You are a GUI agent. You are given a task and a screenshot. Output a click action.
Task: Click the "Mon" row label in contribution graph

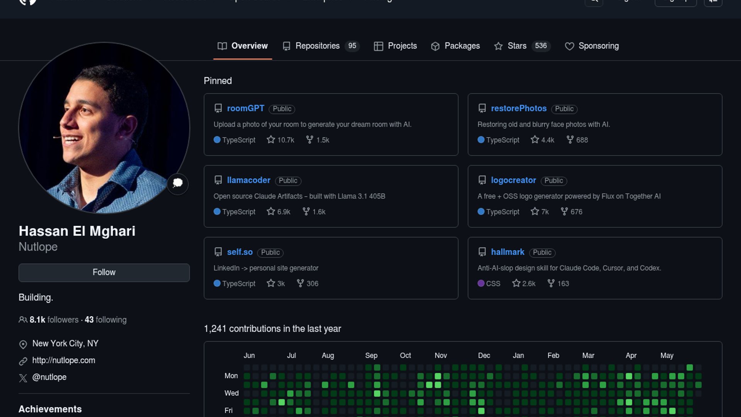click(x=231, y=376)
